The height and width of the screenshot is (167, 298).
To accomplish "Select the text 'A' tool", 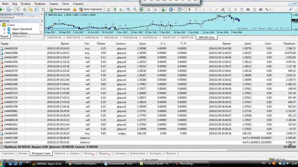I will [236, 9].
